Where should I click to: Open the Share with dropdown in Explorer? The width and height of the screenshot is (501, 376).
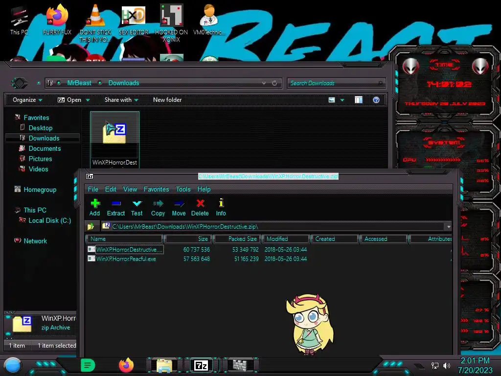click(121, 100)
